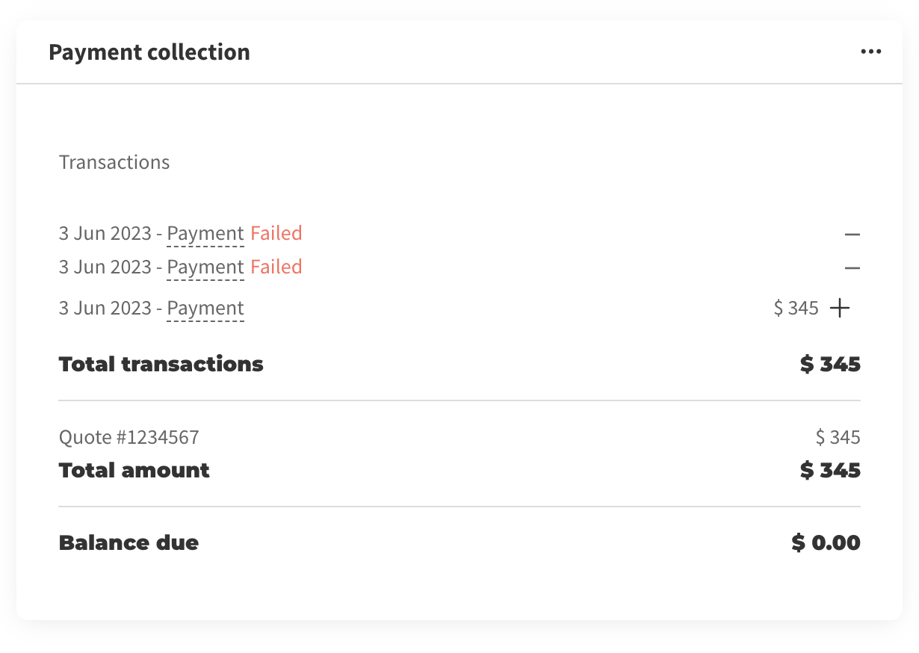The width and height of the screenshot is (919, 653).
Task: Open the successful Payment link without Failed status
Action: (x=205, y=309)
